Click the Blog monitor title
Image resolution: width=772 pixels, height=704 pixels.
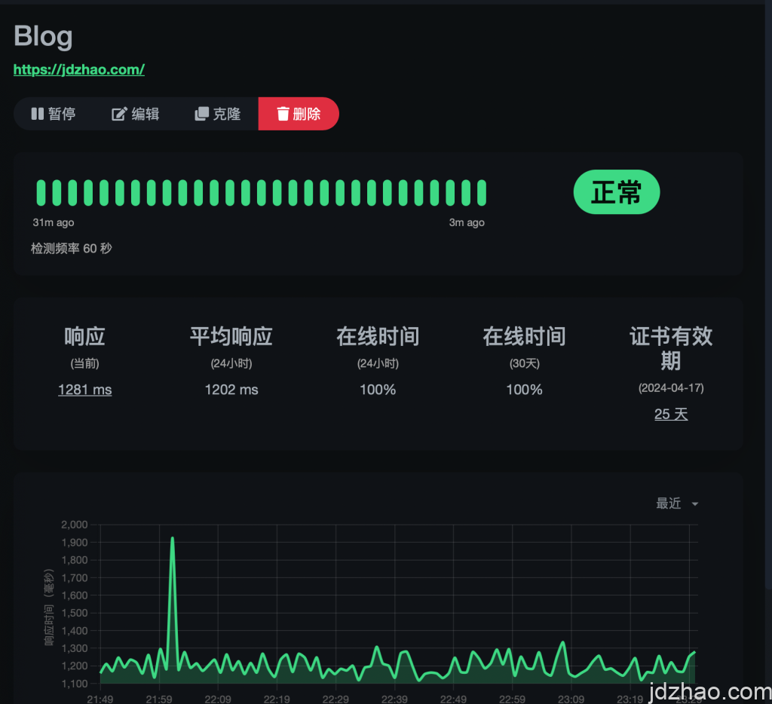(x=43, y=36)
